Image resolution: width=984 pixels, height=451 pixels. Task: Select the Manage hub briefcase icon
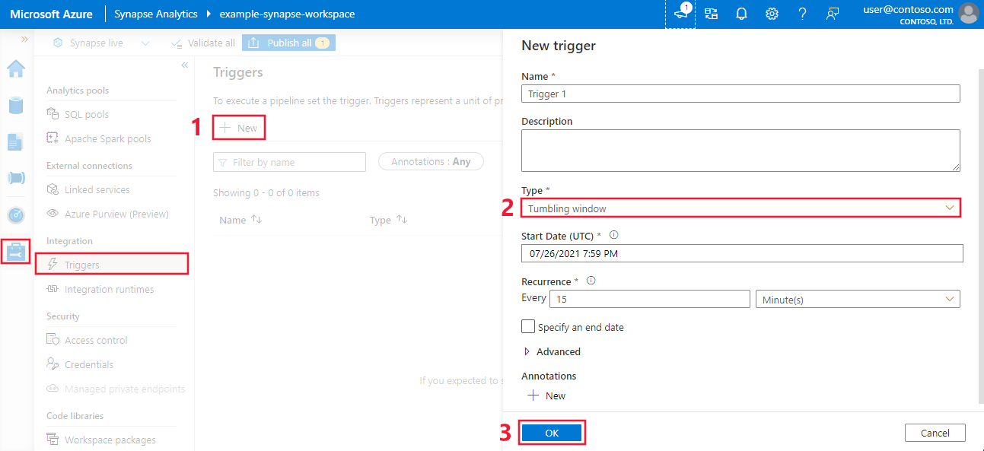tap(15, 251)
